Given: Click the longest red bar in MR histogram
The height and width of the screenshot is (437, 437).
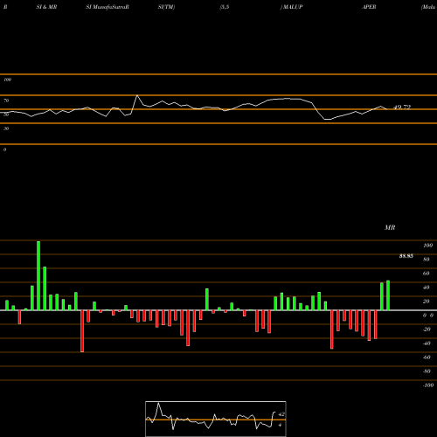Looking at the screenshot, I should pos(82,331).
